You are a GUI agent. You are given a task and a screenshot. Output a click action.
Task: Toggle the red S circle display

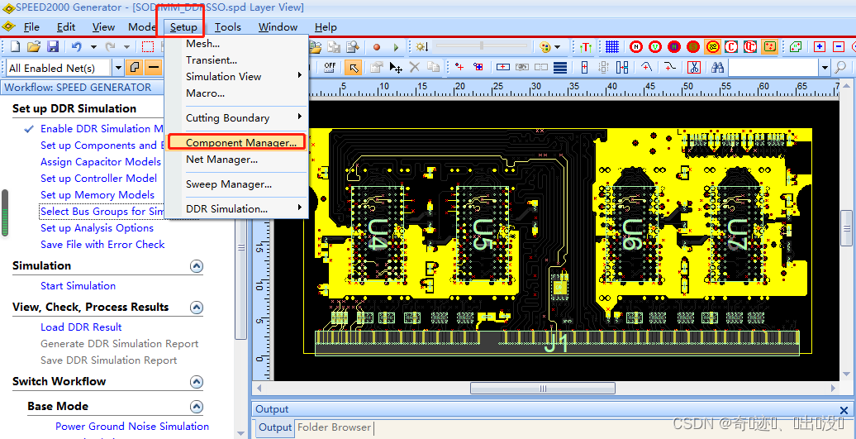693,47
